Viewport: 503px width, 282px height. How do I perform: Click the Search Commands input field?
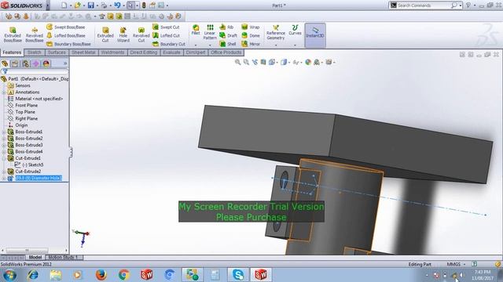tap(424, 5)
